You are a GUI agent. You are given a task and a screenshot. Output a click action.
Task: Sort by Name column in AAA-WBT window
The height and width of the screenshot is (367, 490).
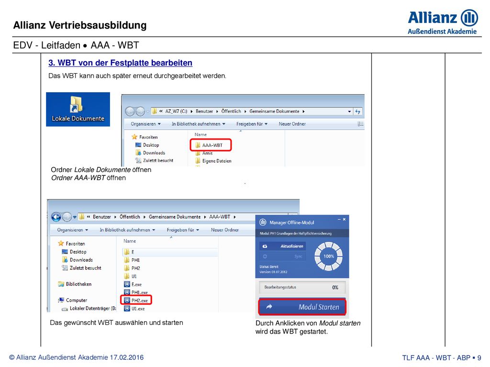point(130,241)
